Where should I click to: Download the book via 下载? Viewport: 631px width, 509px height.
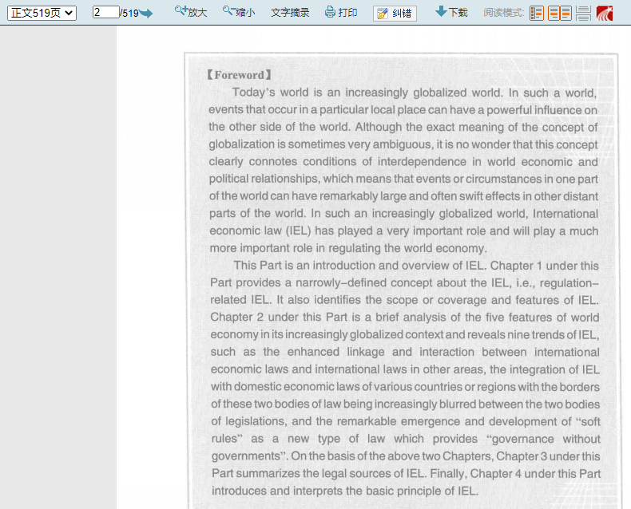pos(451,12)
